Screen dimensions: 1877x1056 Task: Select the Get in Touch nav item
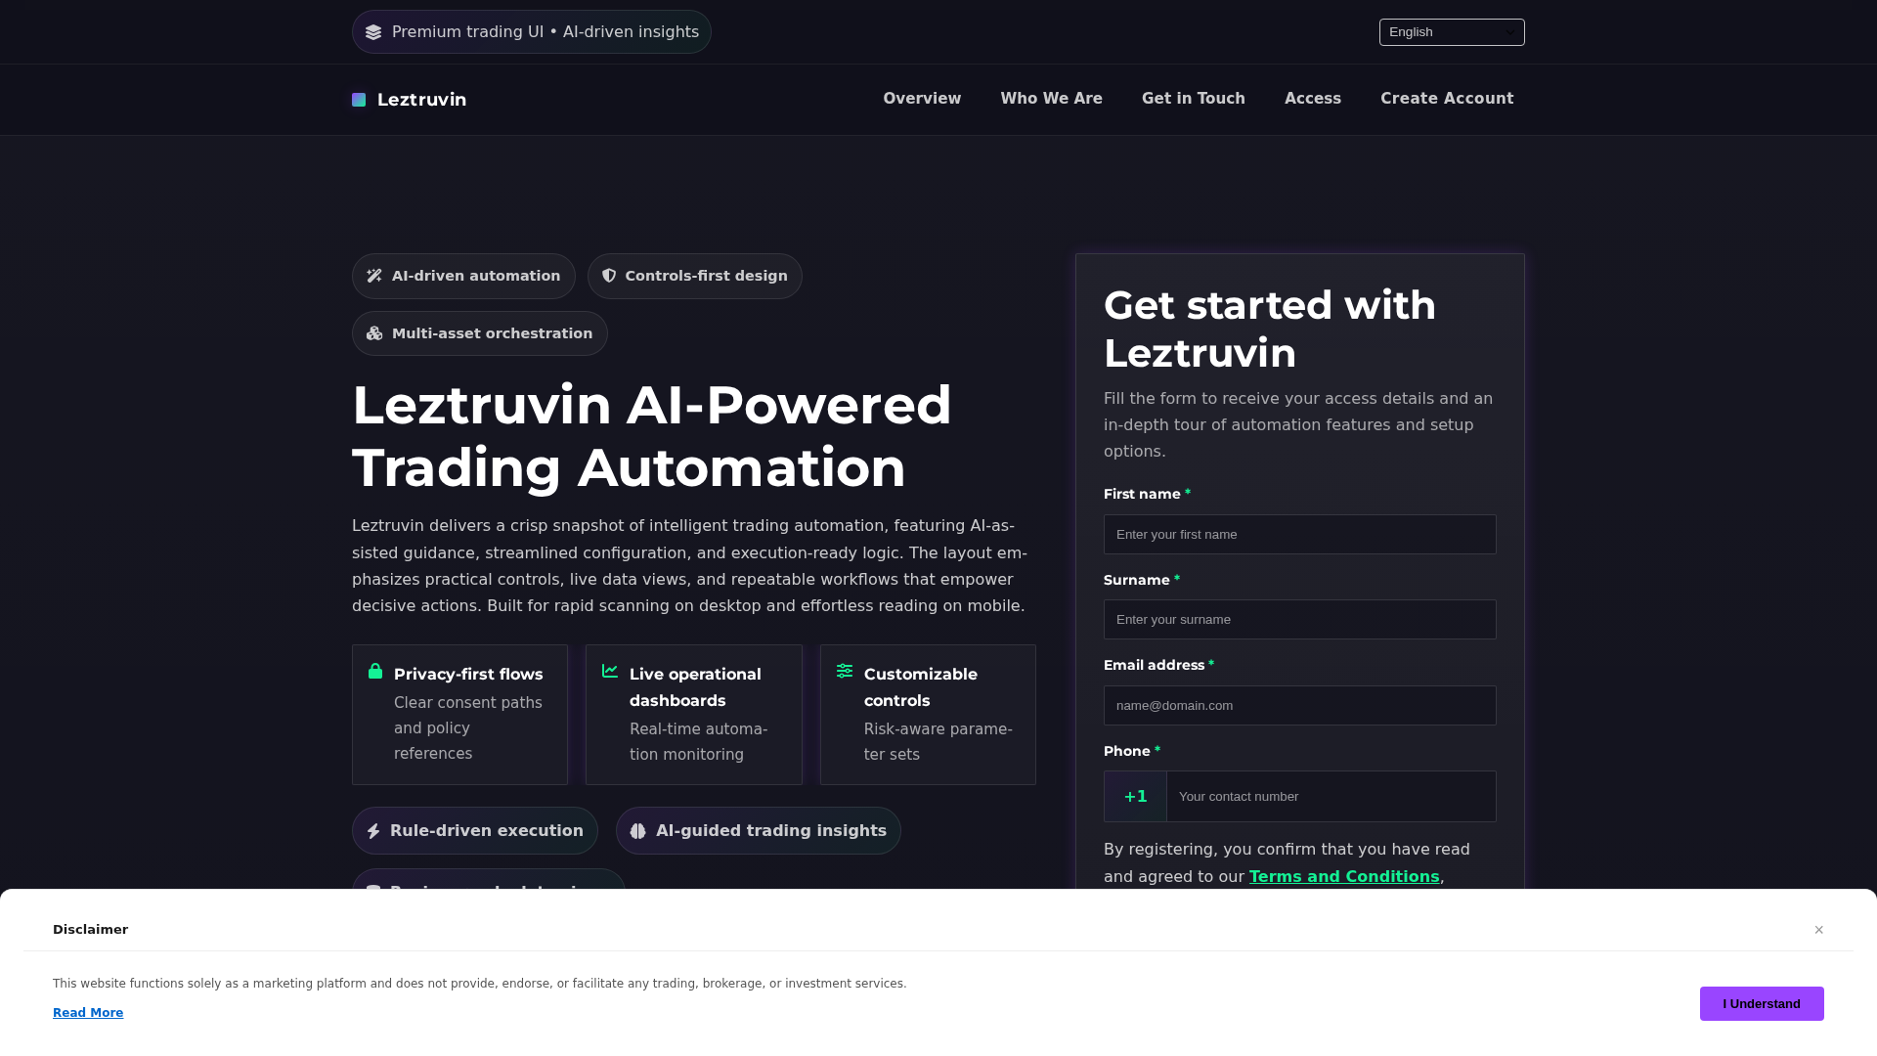pyautogui.click(x=1193, y=99)
